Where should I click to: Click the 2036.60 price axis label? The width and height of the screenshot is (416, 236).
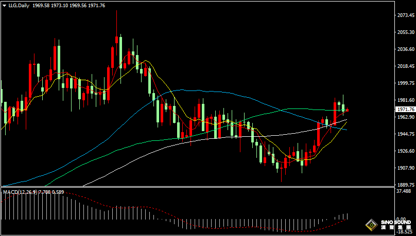[x=406, y=49]
